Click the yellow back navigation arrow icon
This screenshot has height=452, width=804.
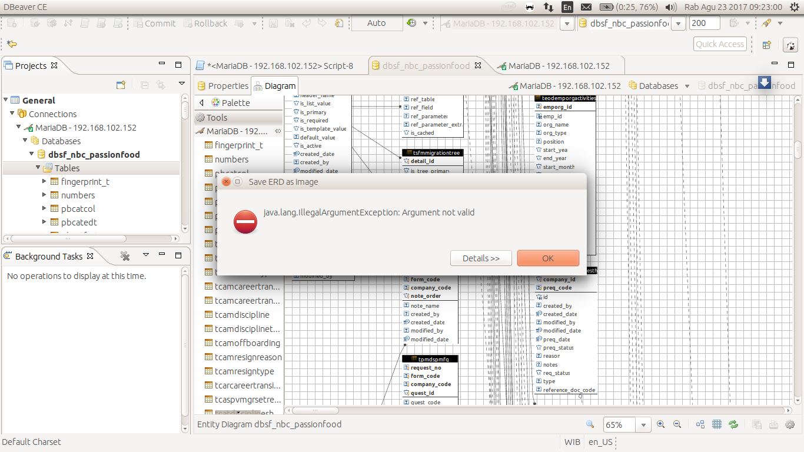[x=11, y=44]
